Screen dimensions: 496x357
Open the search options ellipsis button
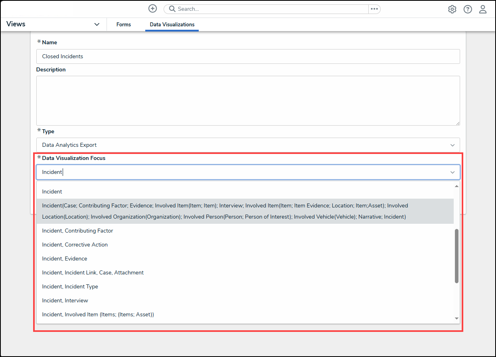point(374,9)
